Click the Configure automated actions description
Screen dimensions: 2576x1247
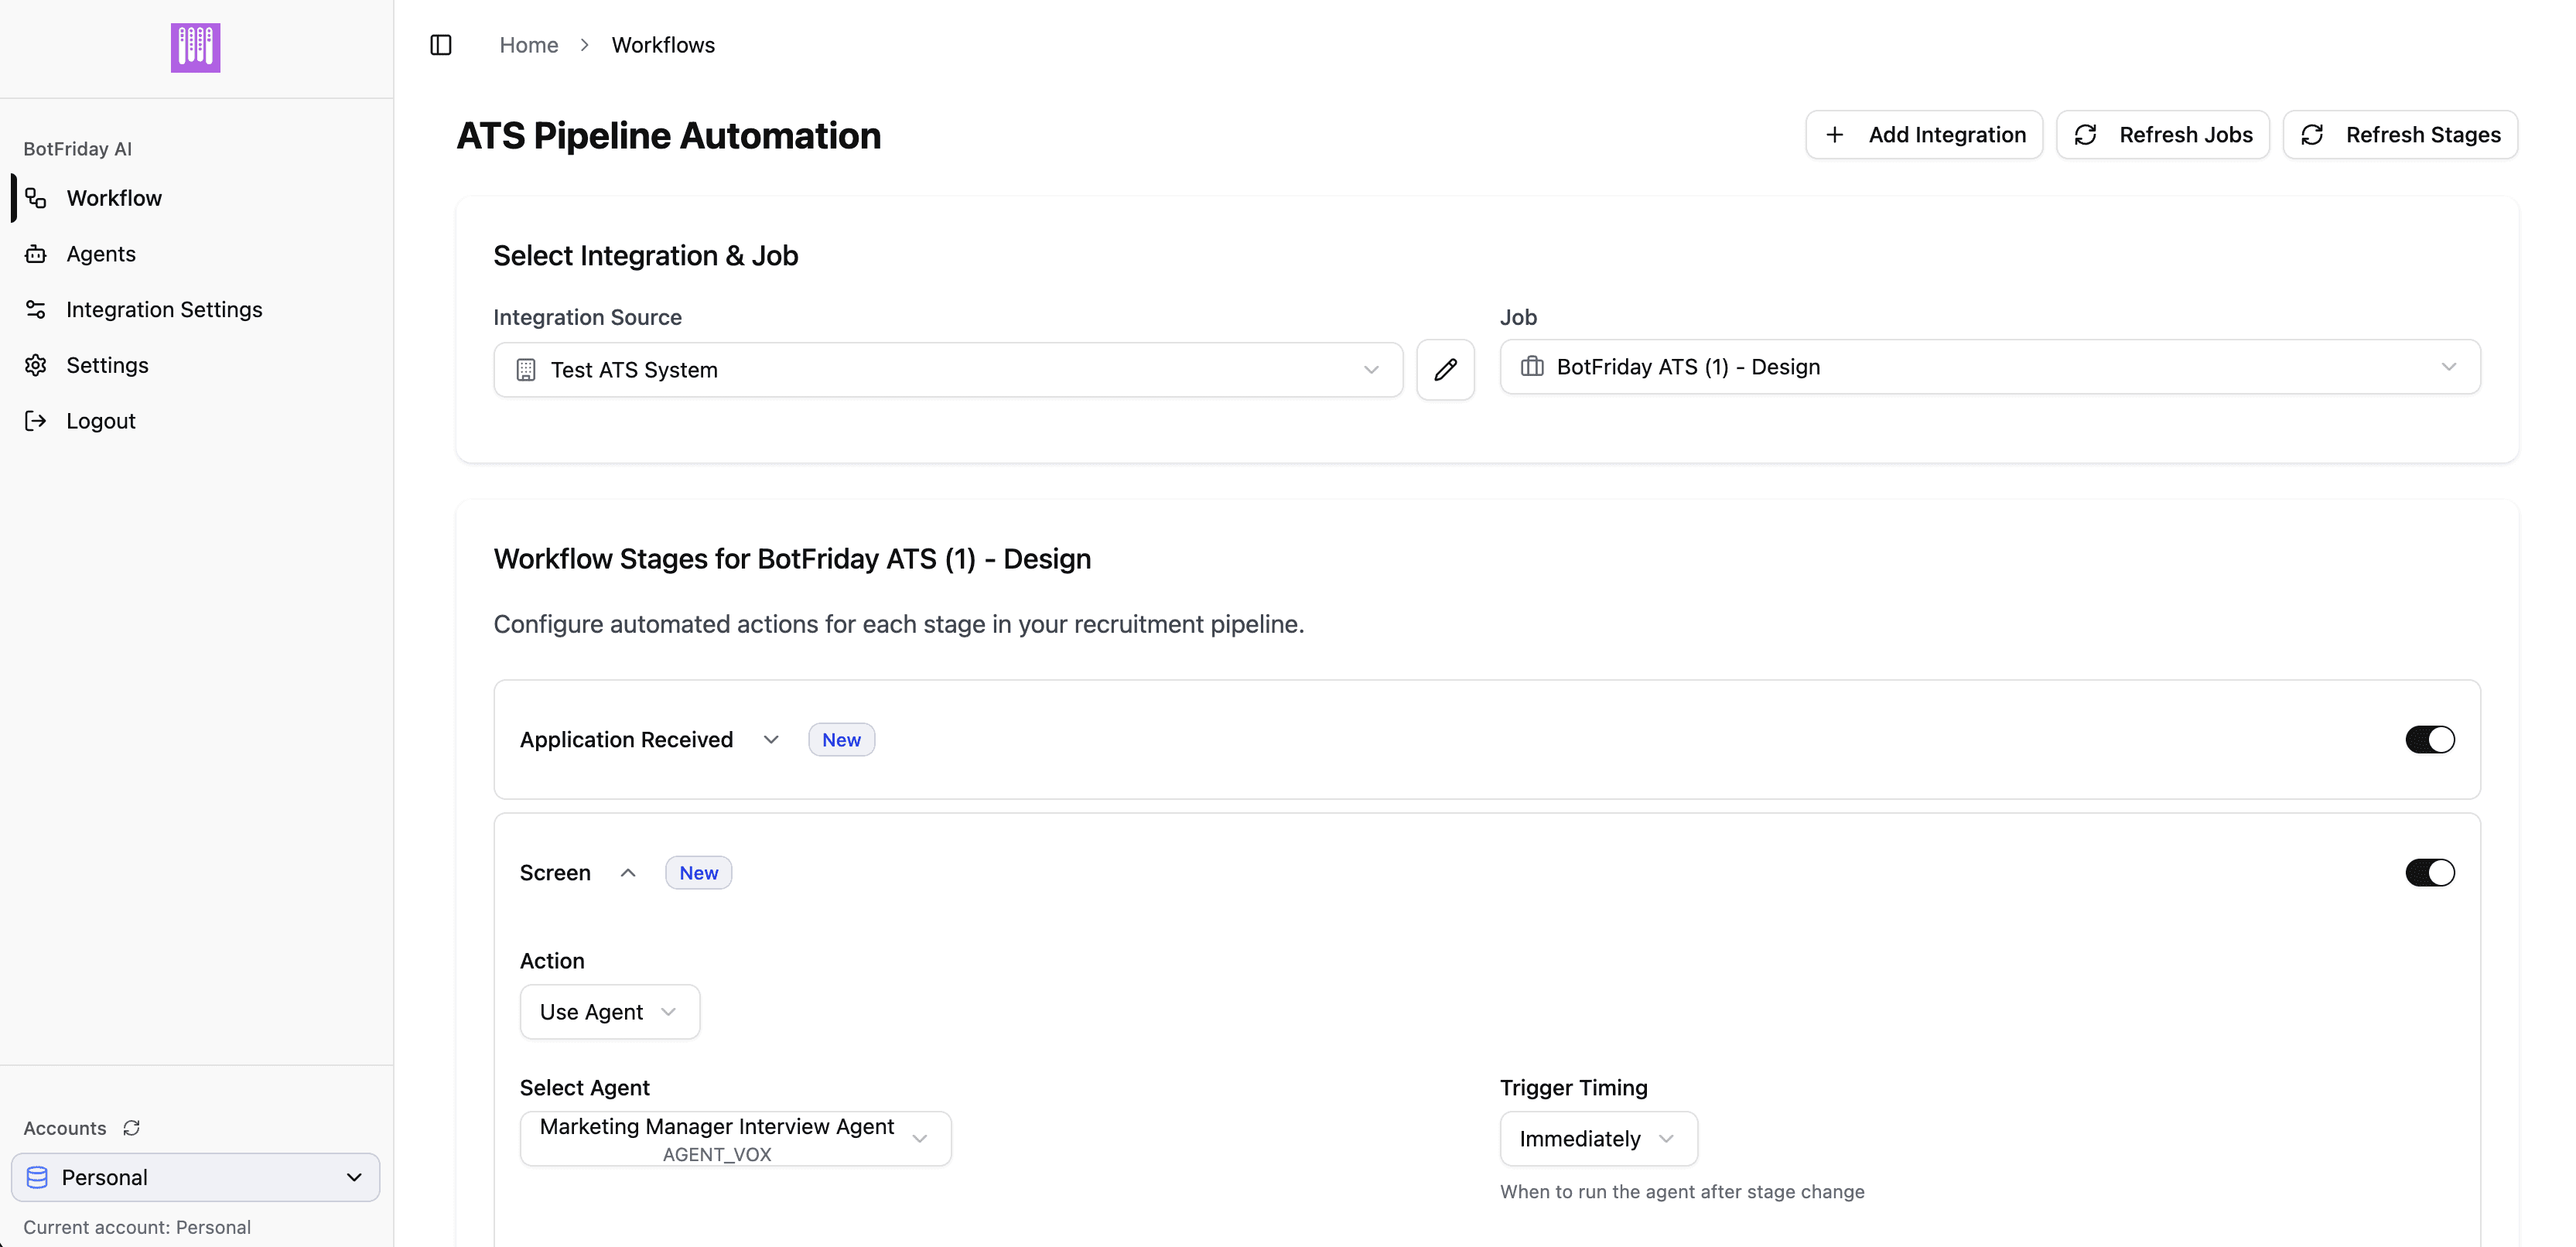899,625
